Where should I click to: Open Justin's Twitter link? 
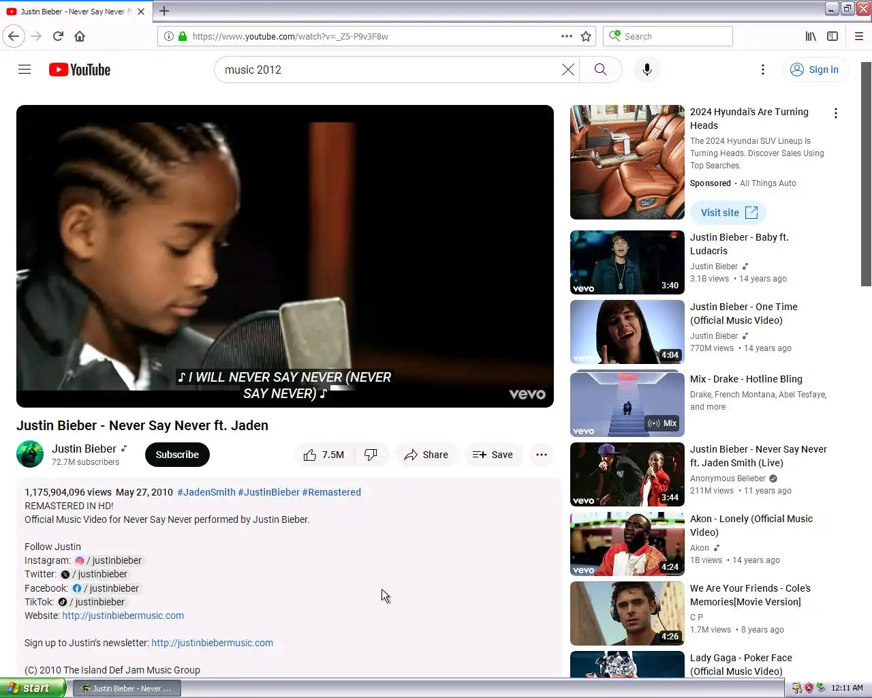[x=94, y=574]
